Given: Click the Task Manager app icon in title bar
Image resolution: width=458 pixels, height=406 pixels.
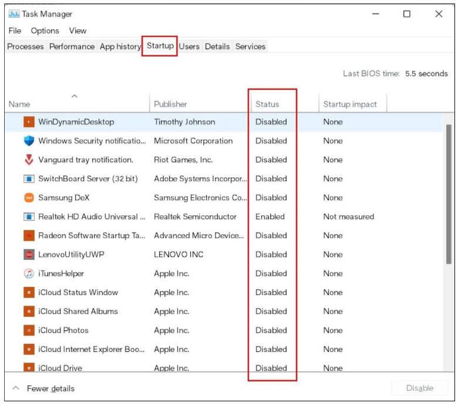Looking at the screenshot, I should coord(14,13).
